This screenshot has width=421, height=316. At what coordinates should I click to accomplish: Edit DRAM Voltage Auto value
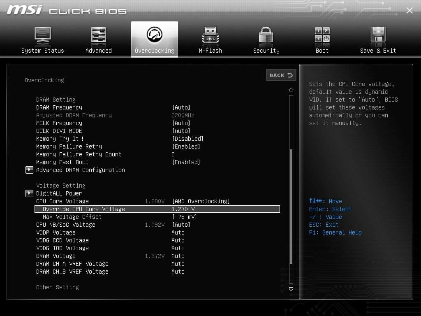click(178, 256)
